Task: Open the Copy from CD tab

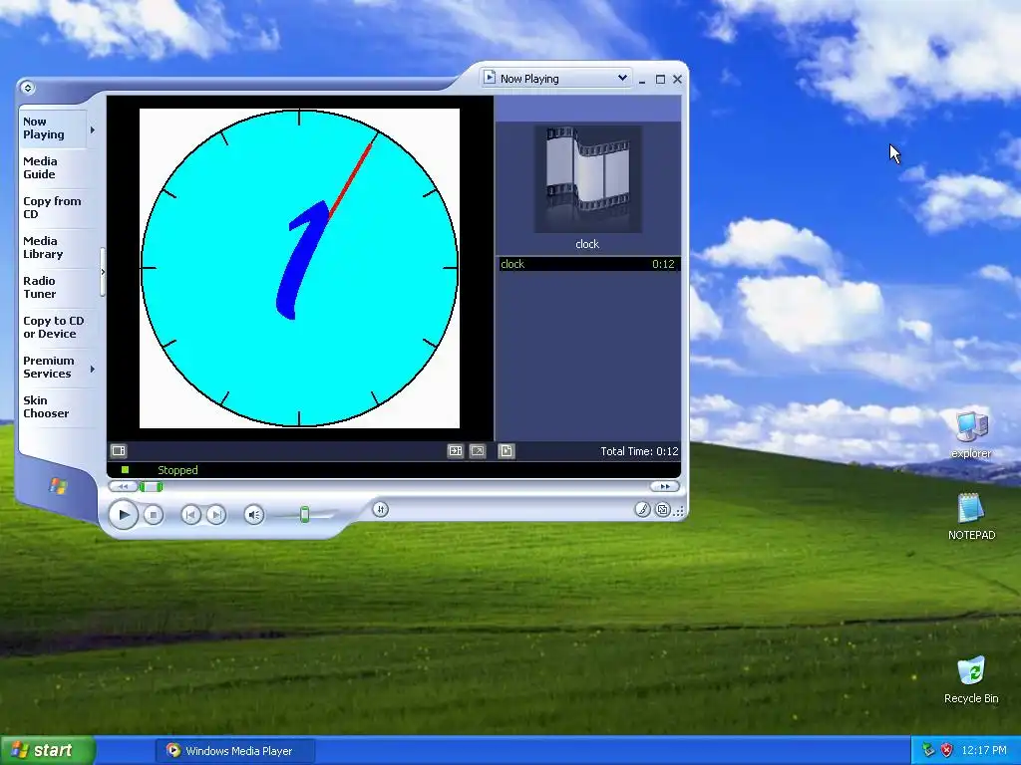Action: tap(53, 207)
